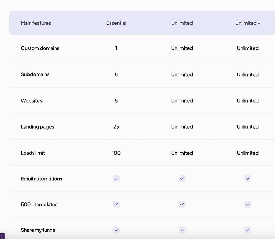
Task: Click the Landing pages row label
Action: pos(37,127)
